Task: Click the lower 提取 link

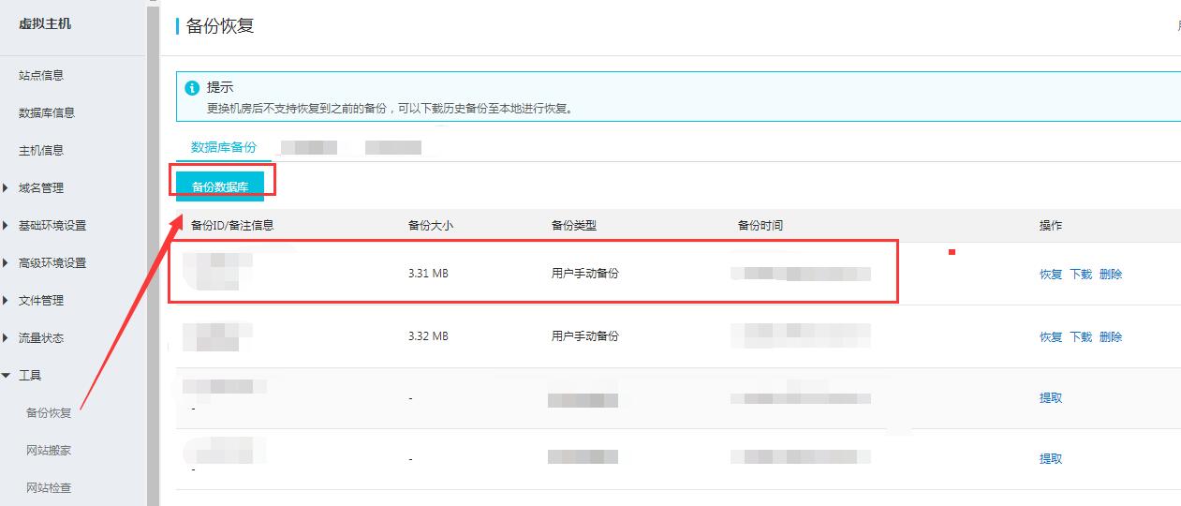Action: [1051, 458]
